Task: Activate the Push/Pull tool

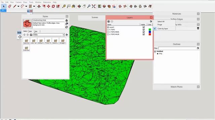Action: (x=39, y=6)
